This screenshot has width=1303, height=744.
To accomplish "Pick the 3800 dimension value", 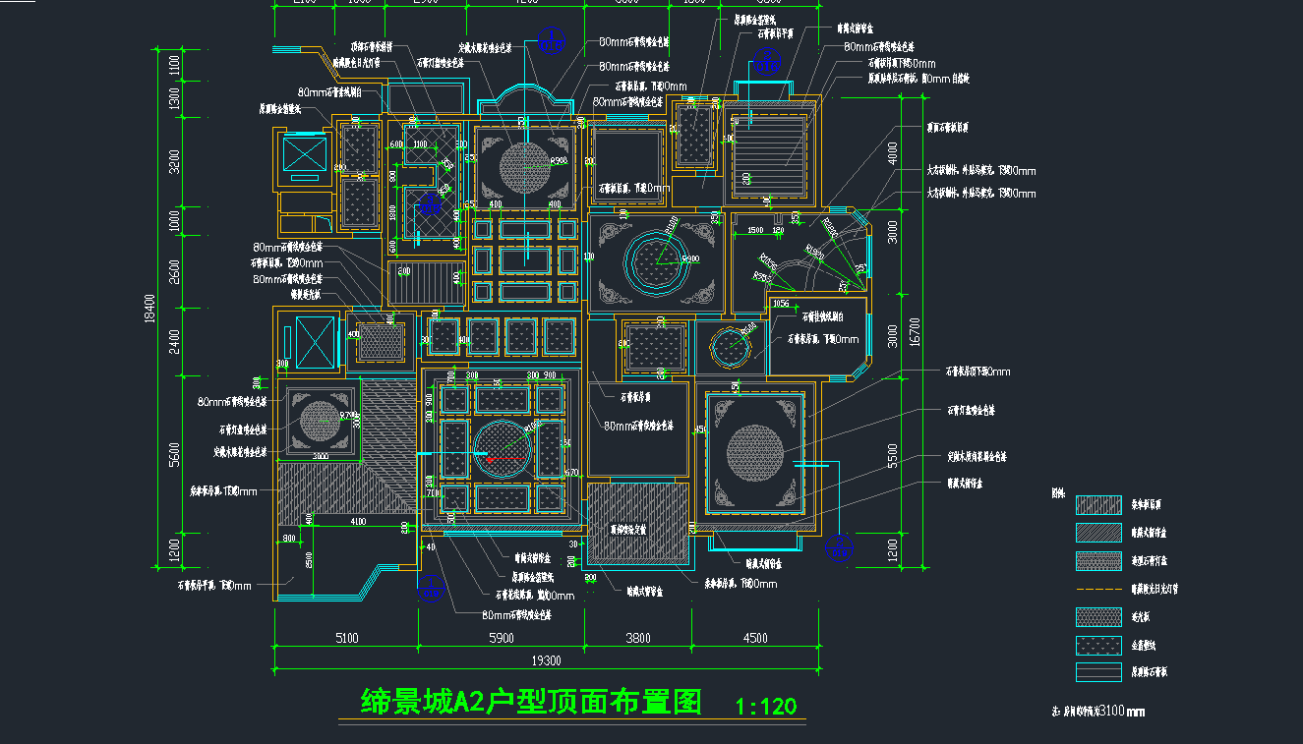I will pyautogui.click(x=638, y=638).
